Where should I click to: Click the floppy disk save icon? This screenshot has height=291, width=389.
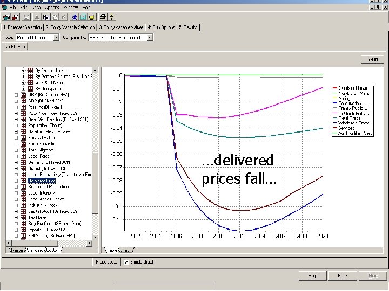coord(26,17)
